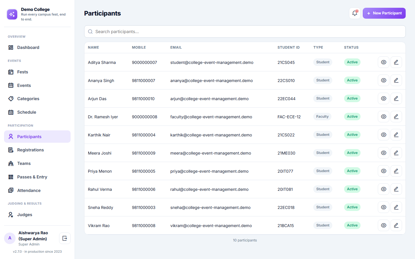415x259 pixels.
Task: Edit Vikram Rao's record
Action: click(x=396, y=225)
